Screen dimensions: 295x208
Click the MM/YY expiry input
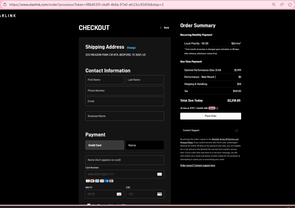click(104, 194)
